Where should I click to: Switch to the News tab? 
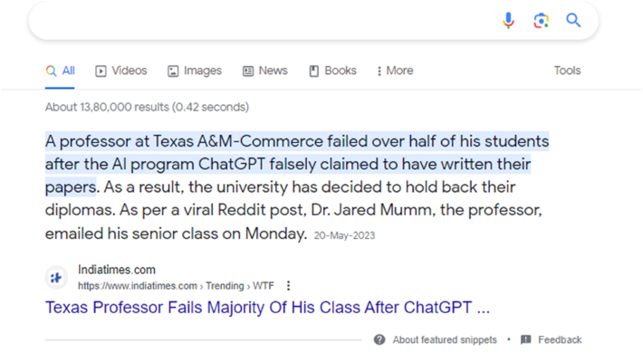click(x=265, y=71)
